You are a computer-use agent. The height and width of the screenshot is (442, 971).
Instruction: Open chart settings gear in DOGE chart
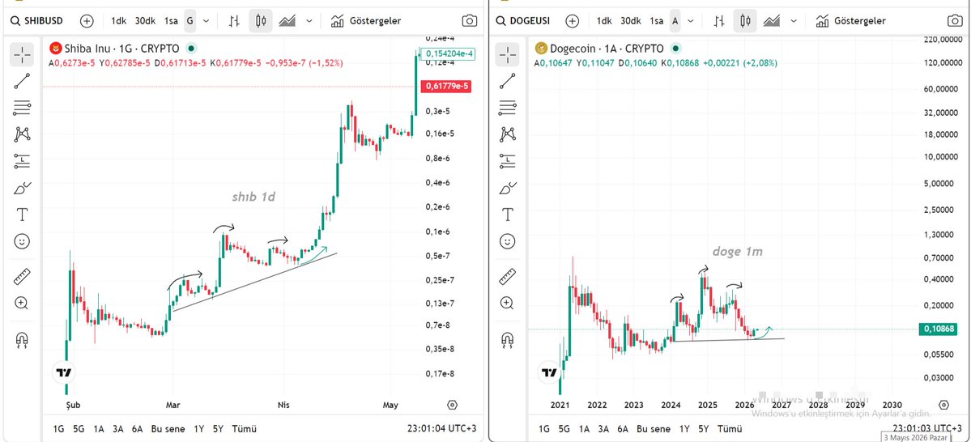tap(943, 405)
